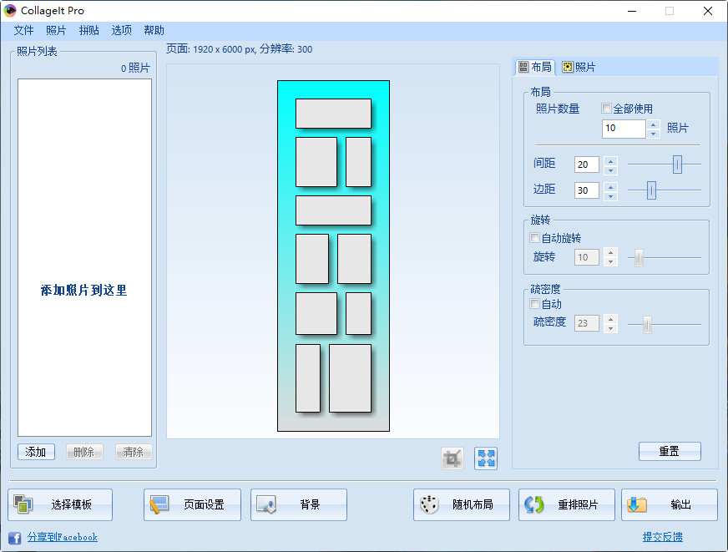
Task: Click the Facebook logo icon
Action: (14, 538)
